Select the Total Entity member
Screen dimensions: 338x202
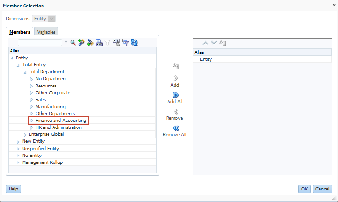click(34, 65)
